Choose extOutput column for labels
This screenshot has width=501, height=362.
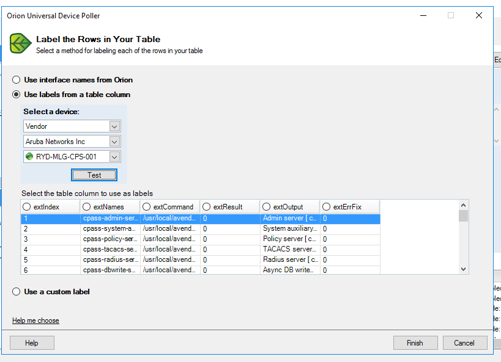266,207
